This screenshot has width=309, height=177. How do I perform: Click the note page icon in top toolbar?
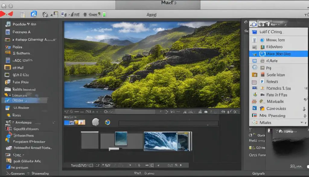tap(23, 15)
